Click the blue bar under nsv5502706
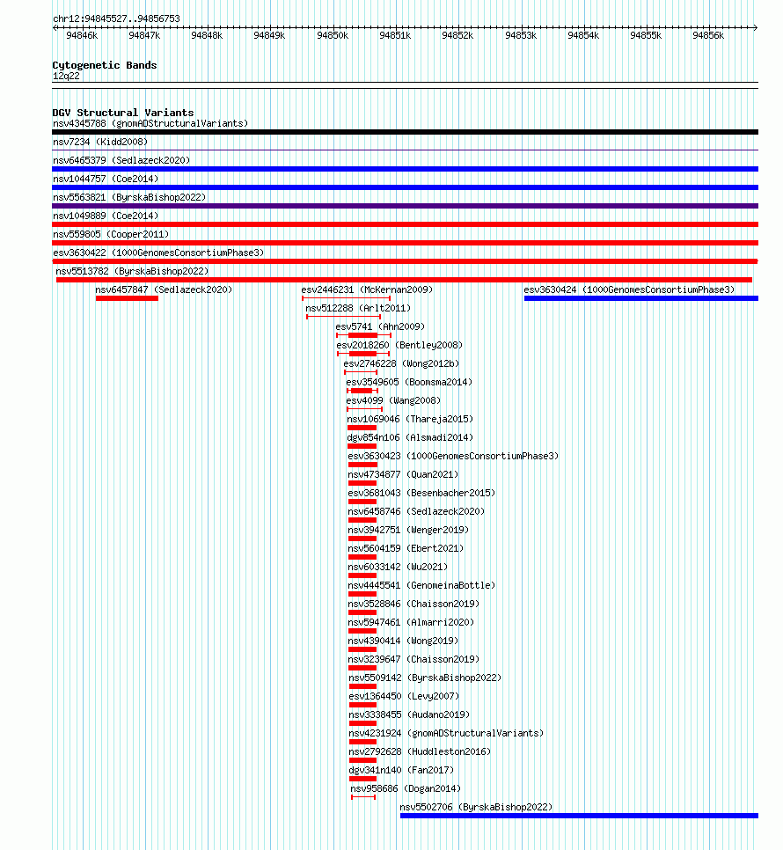Viewport: 783px width, 850px height. coord(579,816)
